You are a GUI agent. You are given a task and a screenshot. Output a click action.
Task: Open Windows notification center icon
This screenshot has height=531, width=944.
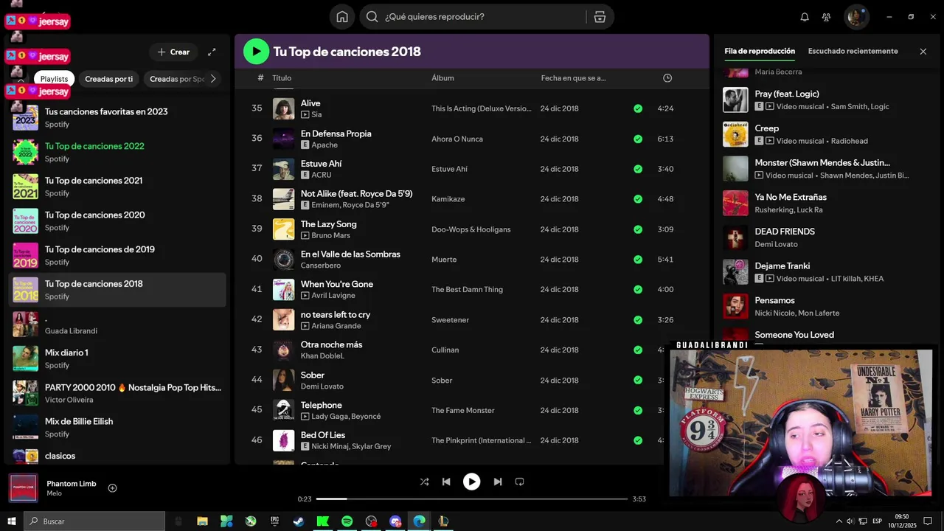coord(928,521)
